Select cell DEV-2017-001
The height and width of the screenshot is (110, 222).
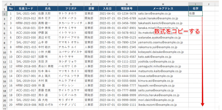click(26, 76)
